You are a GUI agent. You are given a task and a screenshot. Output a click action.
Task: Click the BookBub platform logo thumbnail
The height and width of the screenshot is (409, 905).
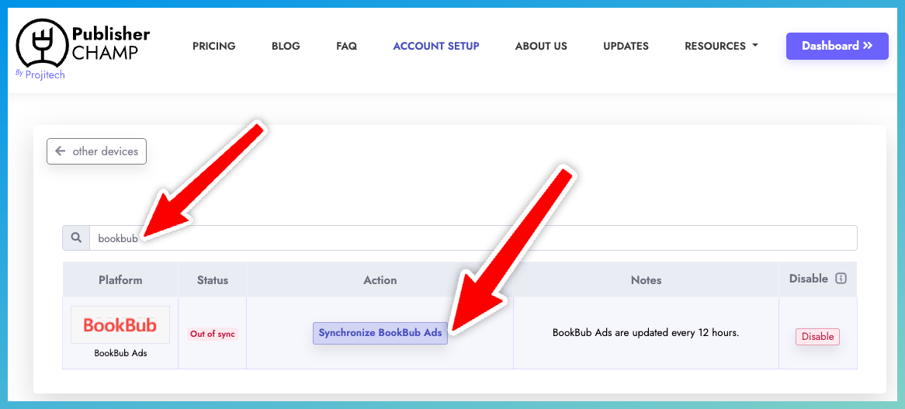point(120,324)
